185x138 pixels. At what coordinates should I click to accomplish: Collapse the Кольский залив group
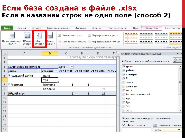(9, 76)
